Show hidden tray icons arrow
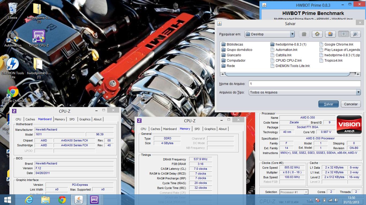 [x=311, y=200]
